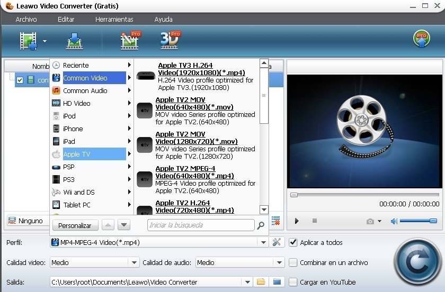Open the Herramientas menu
The width and height of the screenshot is (445, 292).
[114, 19]
